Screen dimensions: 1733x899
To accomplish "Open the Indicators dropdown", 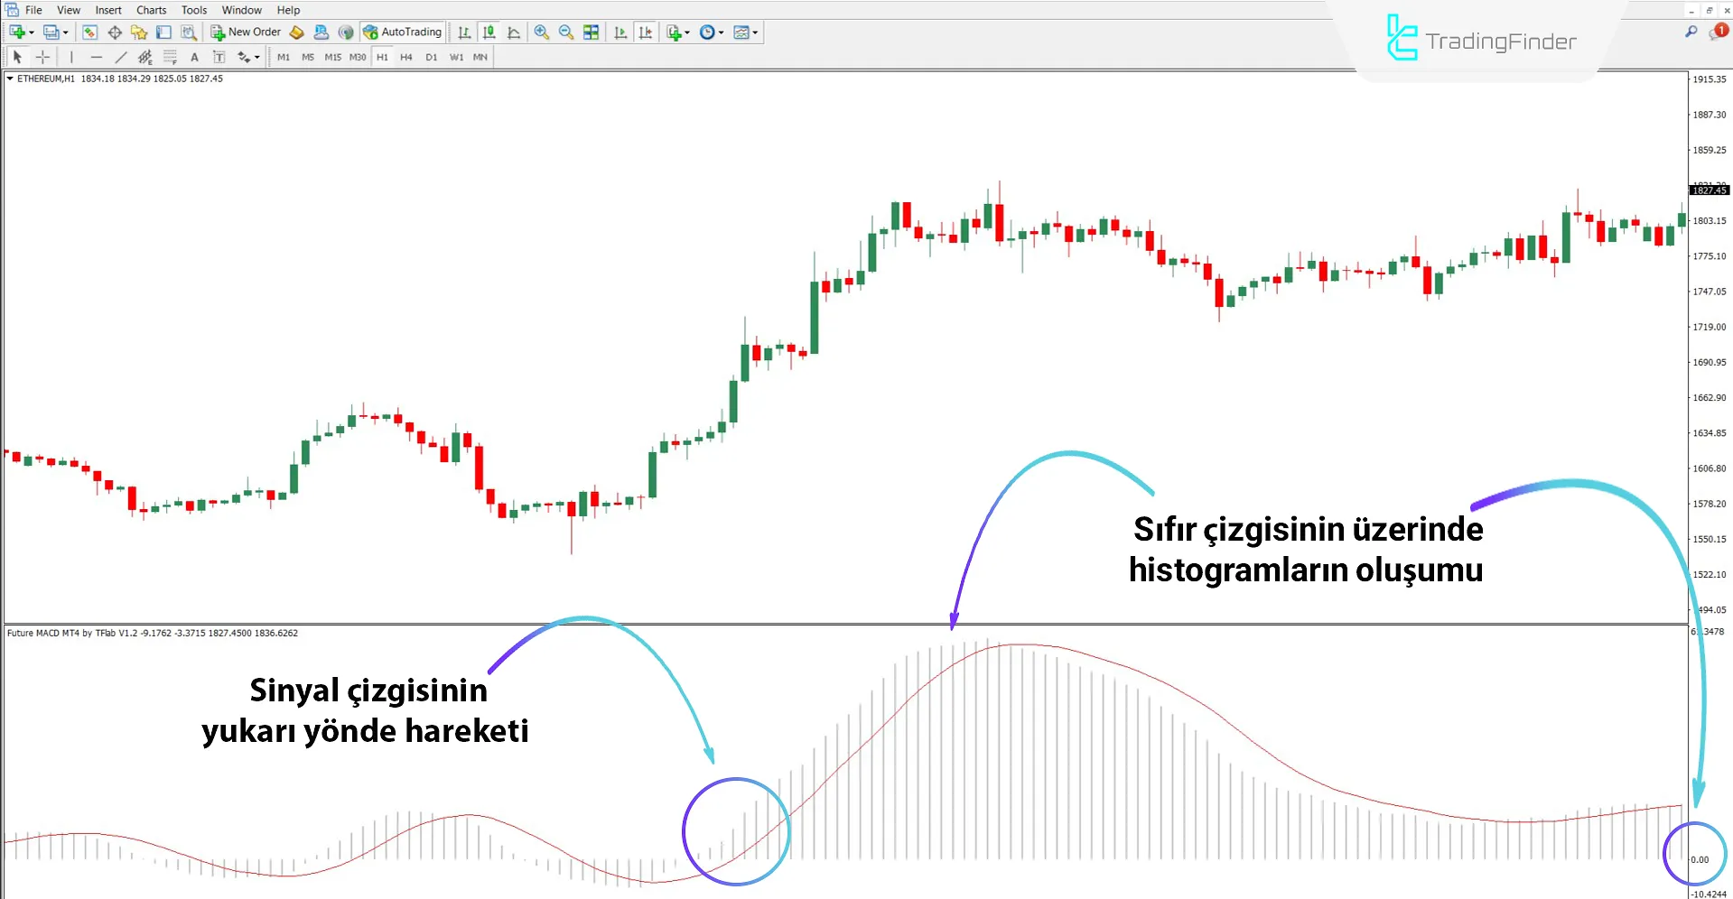I will pos(676,32).
